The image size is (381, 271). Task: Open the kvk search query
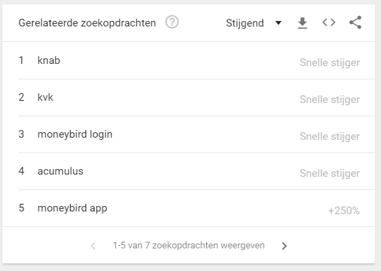click(45, 97)
